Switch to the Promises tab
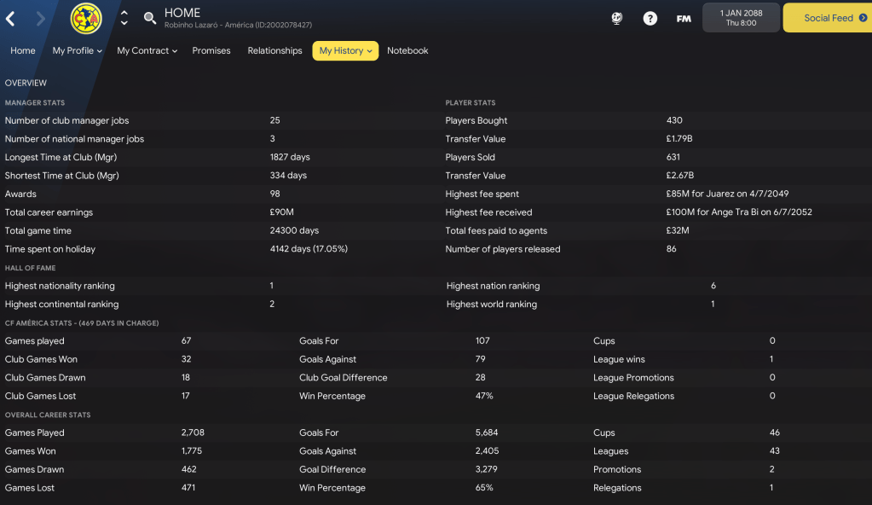872x505 pixels. pyautogui.click(x=211, y=51)
